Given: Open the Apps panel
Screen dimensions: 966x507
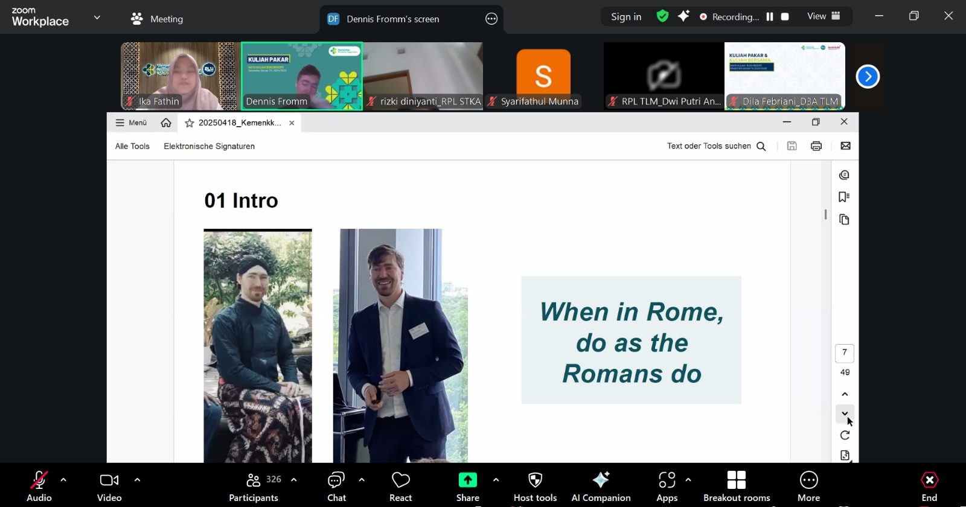Looking at the screenshot, I should coord(667,486).
